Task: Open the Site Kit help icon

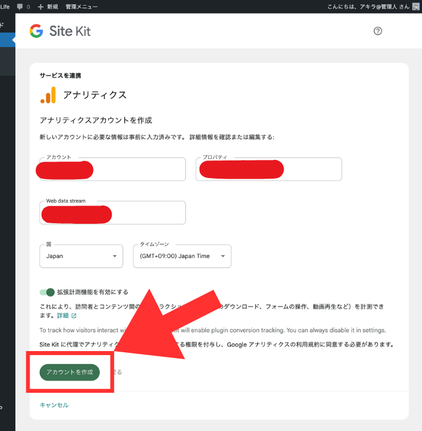Action: click(x=378, y=31)
